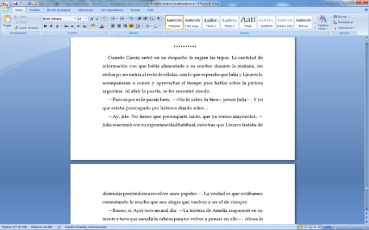Viewport: 369px width, 230px height.
Task: Align text to the right
Action: (125, 26)
